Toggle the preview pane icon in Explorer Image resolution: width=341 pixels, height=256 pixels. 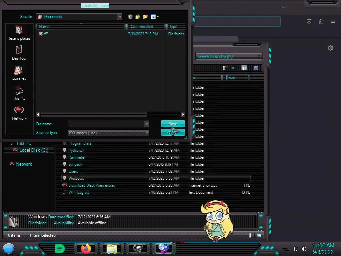click(244, 68)
